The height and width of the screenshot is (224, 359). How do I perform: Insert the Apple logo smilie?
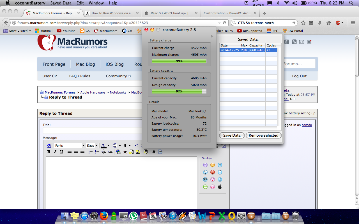tap(220, 187)
